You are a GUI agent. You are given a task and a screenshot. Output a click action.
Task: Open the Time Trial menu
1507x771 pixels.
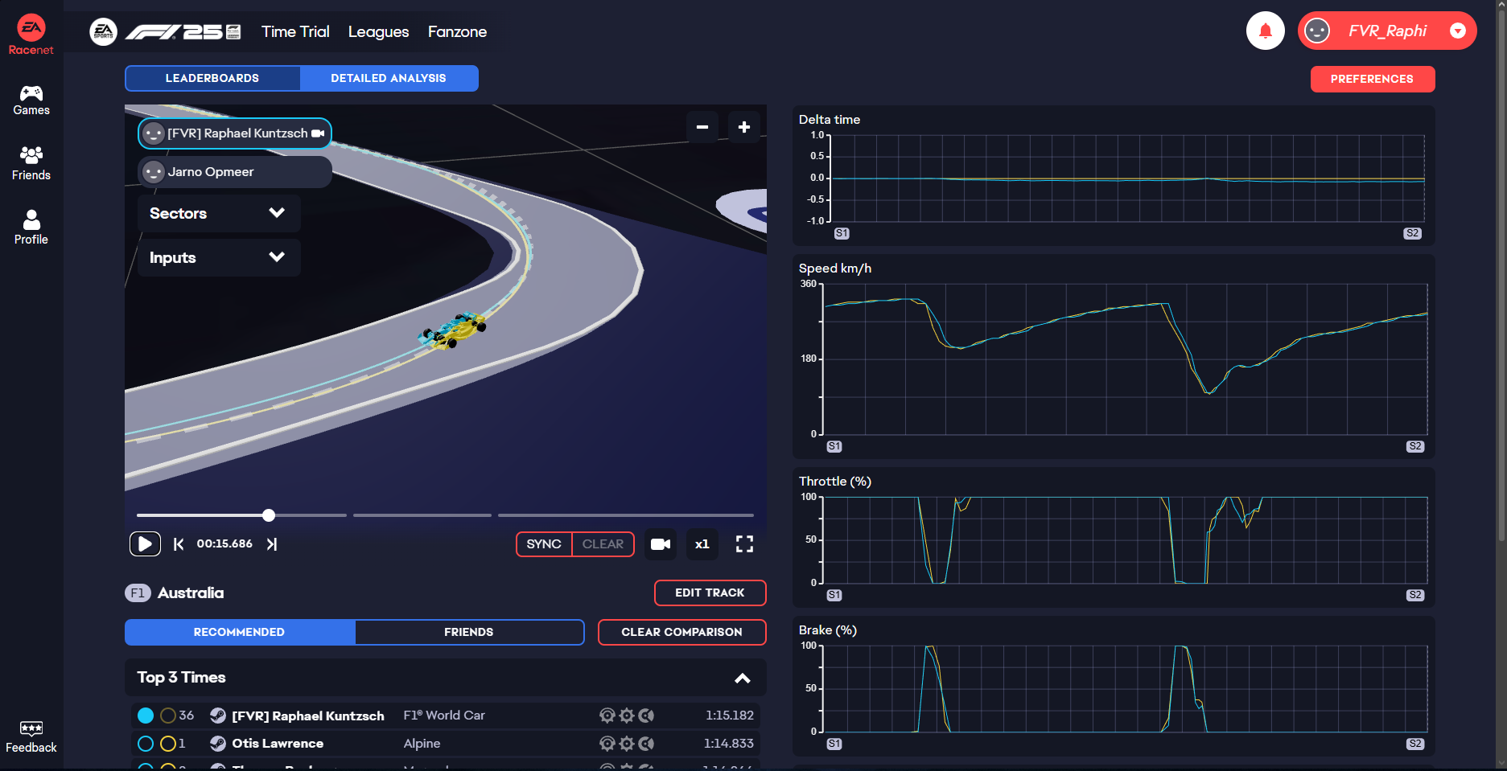pyautogui.click(x=295, y=32)
